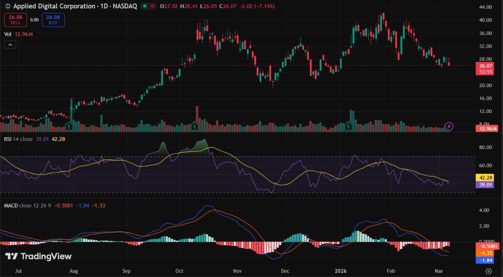Image resolution: width=503 pixels, height=277 pixels.
Task: Open chart settings gear at bottom right
Action: pyautogui.click(x=488, y=271)
